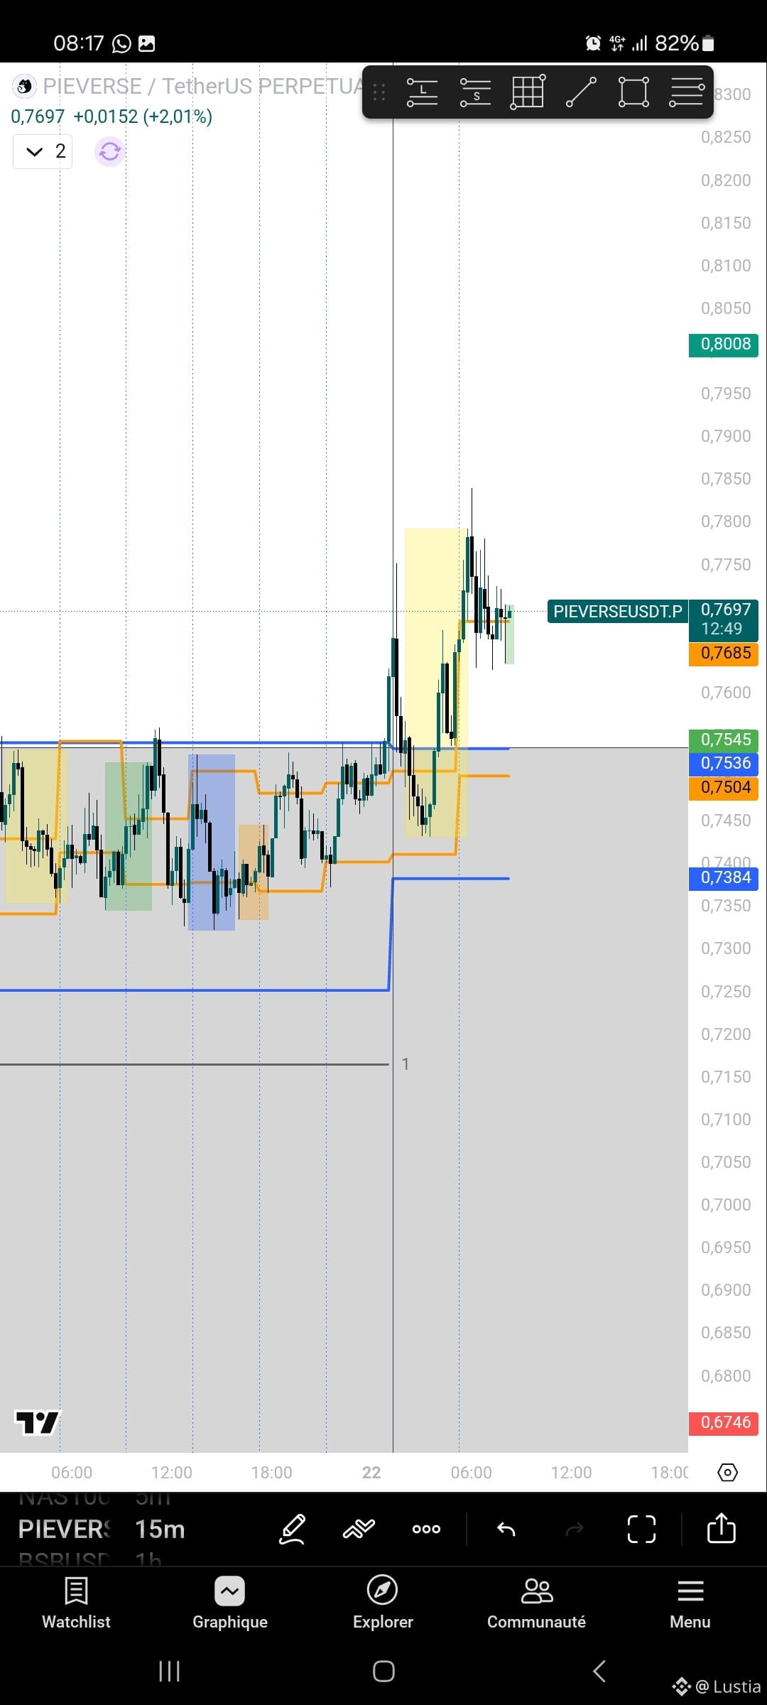Collapse the indicators legend showing 2
Screen dimensions: 767x1705
click(x=43, y=151)
